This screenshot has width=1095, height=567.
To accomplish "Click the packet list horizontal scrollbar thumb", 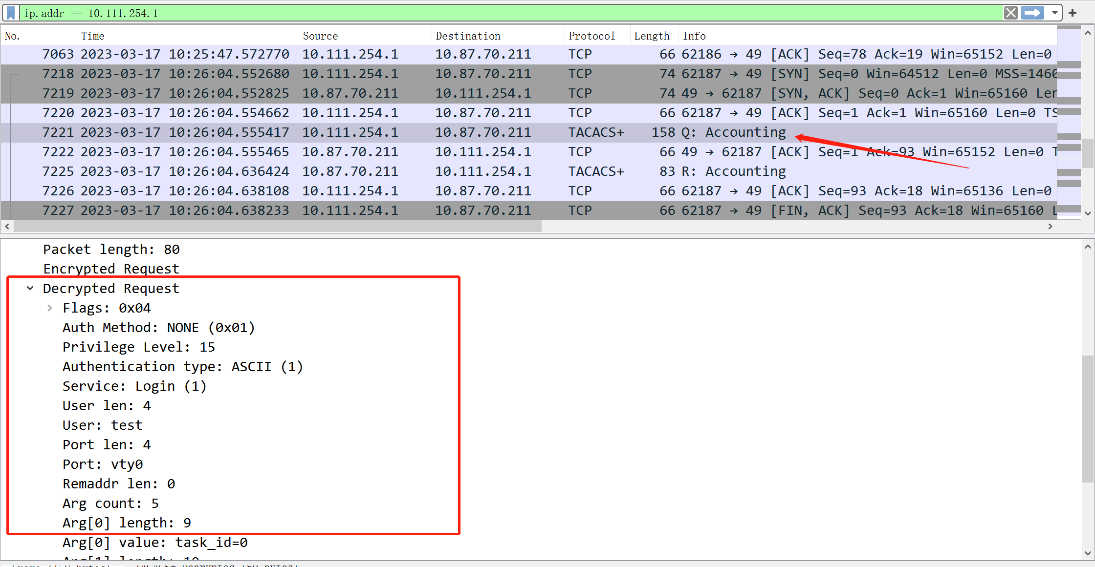I will [277, 226].
